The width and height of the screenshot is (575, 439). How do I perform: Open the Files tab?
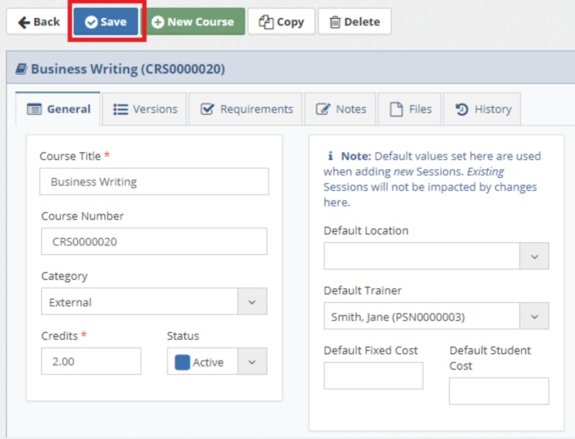point(411,109)
